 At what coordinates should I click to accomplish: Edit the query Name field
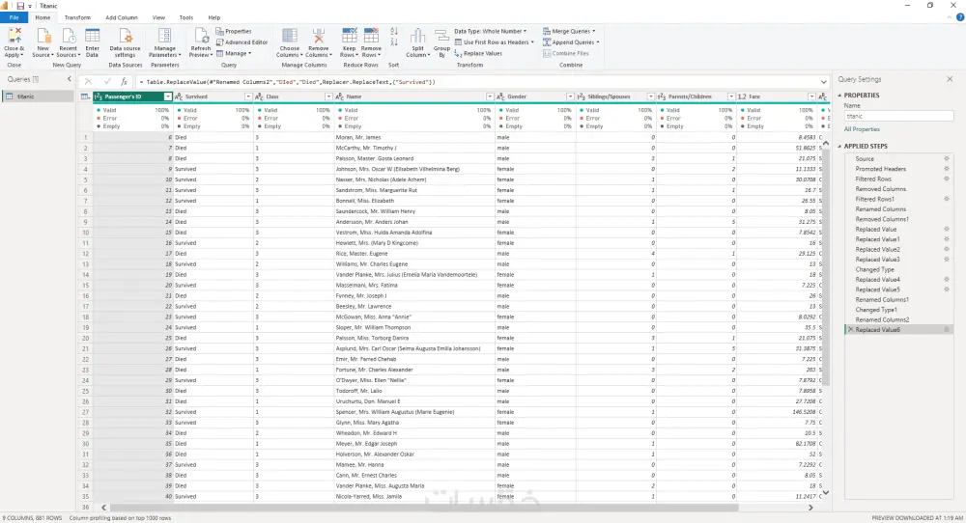coord(898,117)
